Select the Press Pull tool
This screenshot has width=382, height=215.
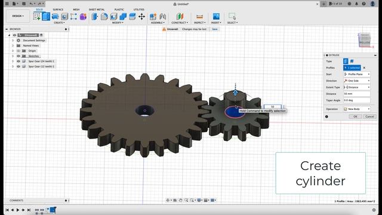pos(95,17)
